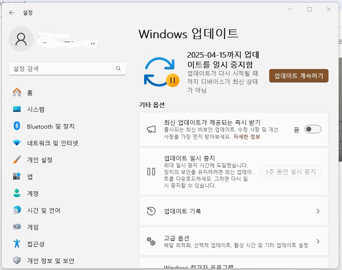The width and height of the screenshot is (342, 270).
Task: Click the search magnifier icon
Action: point(118,69)
